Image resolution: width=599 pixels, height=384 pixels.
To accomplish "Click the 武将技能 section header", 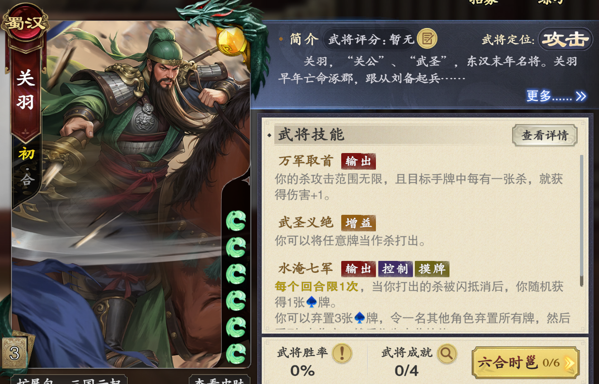I will pos(311,135).
